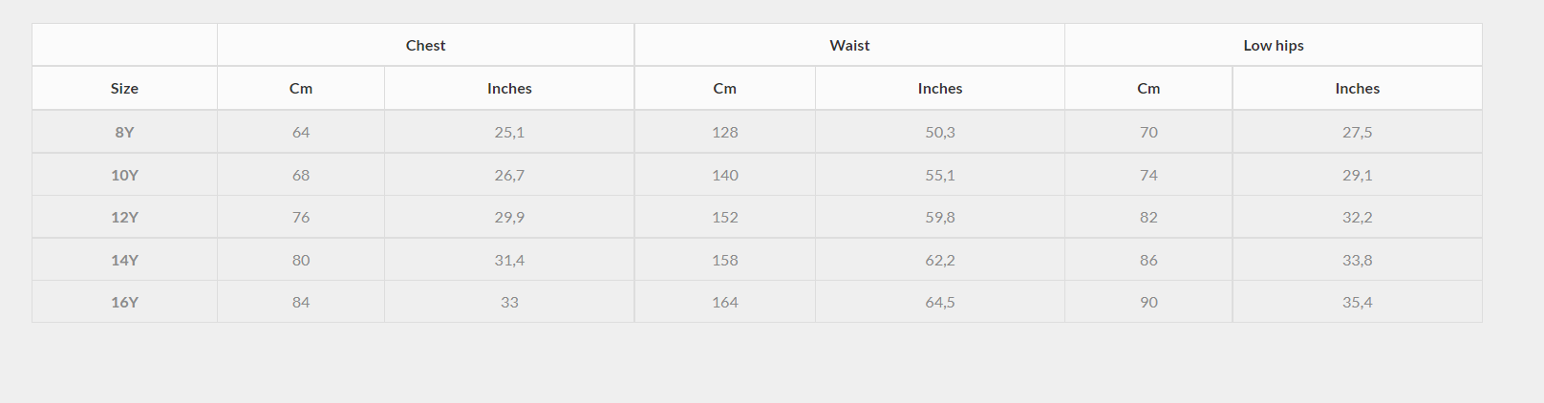Click the Low hips Cm subheader
This screenshot has height=403, width=1544.
click(x=1148, y=88)
